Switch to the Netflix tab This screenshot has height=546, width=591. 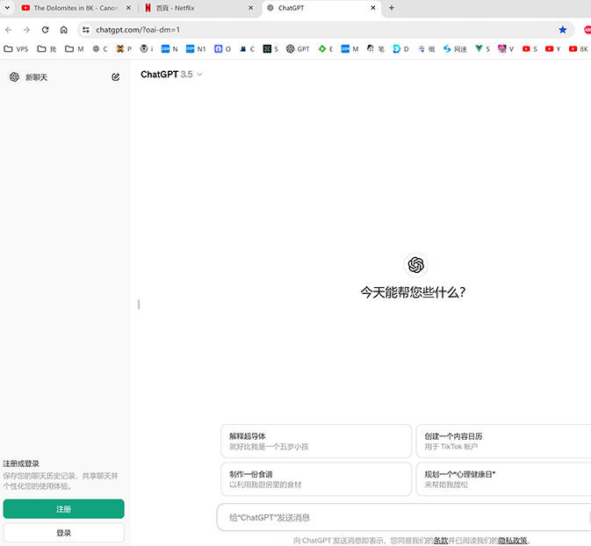click(x=199, y=8)
